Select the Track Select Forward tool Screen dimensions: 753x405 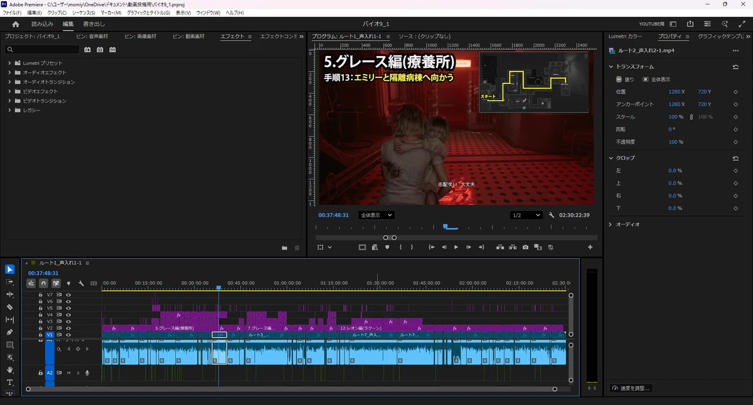(x=10, y=282)
